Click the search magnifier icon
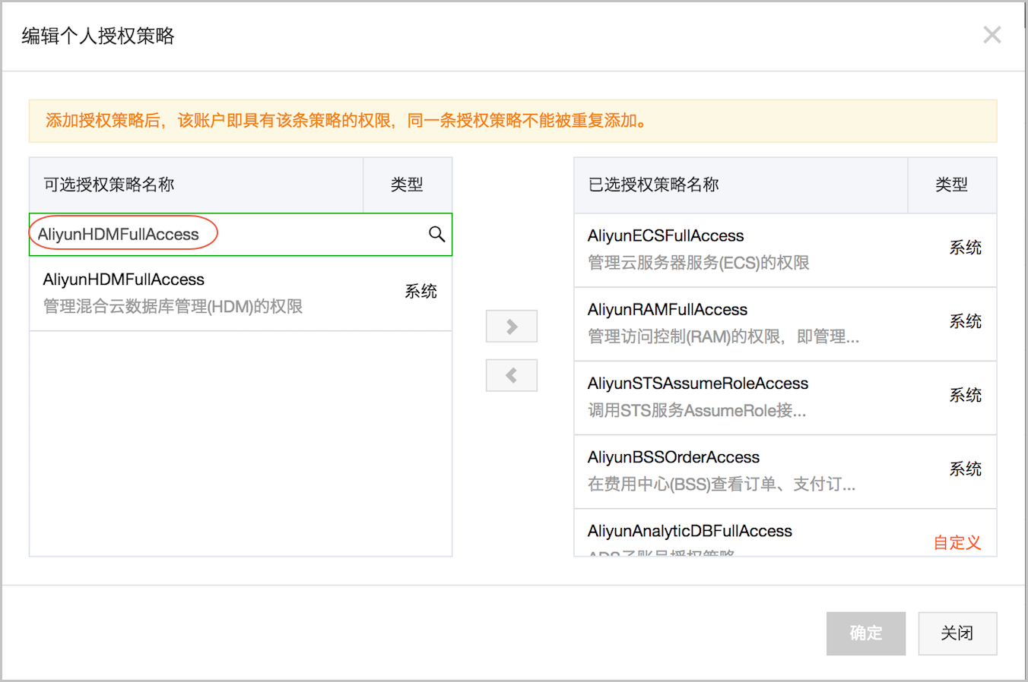The width and height of the screenshot is (1028, 682). click(436, 234)
